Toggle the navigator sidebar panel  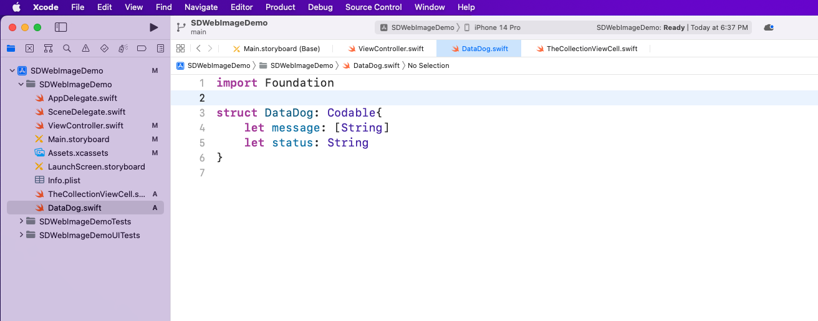click(x=60, y=27)
